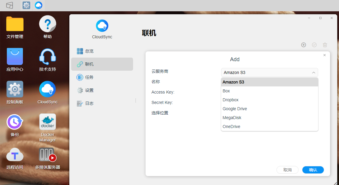Click the CloudSync logo in sidebar header
Image resolution: width=339 pixels, height=185 pixels.
tap(102, 26)
